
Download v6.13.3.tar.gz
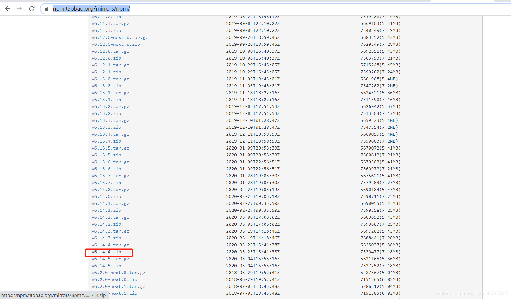(110, 120)
